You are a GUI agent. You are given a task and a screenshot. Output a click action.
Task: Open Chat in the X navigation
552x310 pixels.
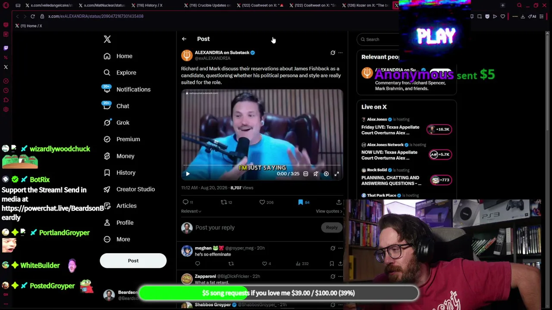116,106
